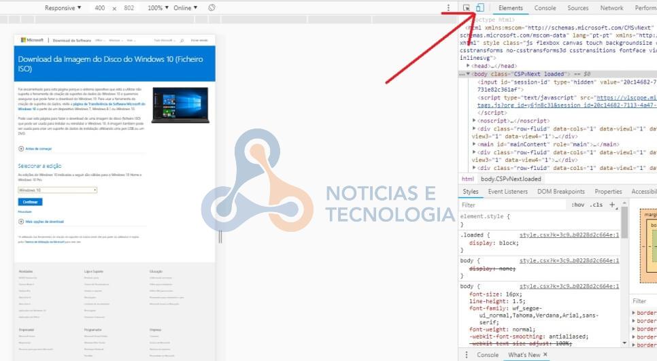The width and height of the screenshot is (657, 361).
Task: Open the Performance tab
Action: pos(645,8)
